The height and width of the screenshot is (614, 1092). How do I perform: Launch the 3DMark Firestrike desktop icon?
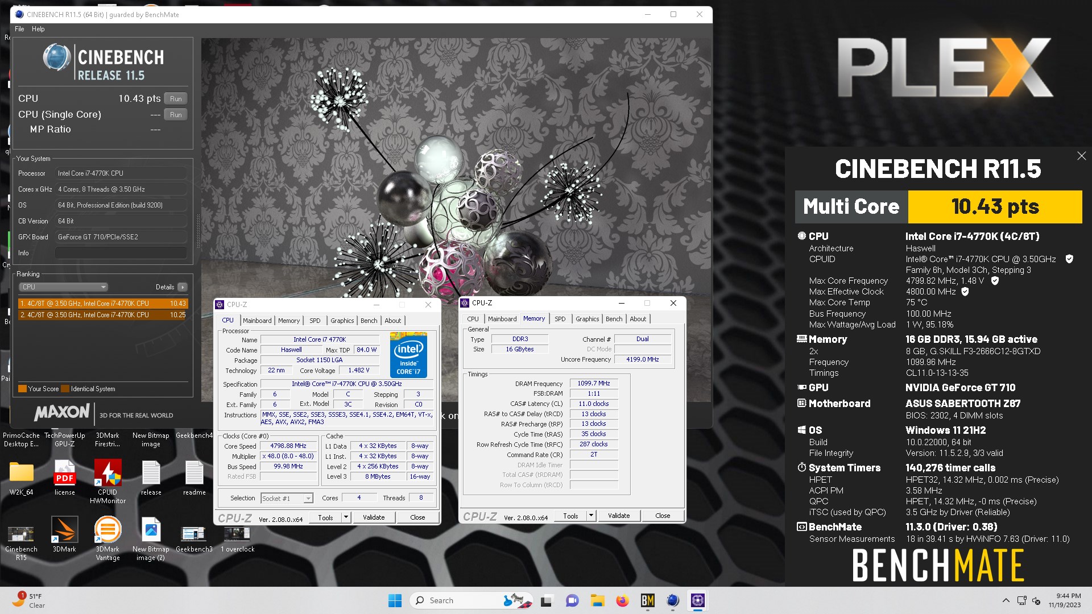[x=107, y=439]
